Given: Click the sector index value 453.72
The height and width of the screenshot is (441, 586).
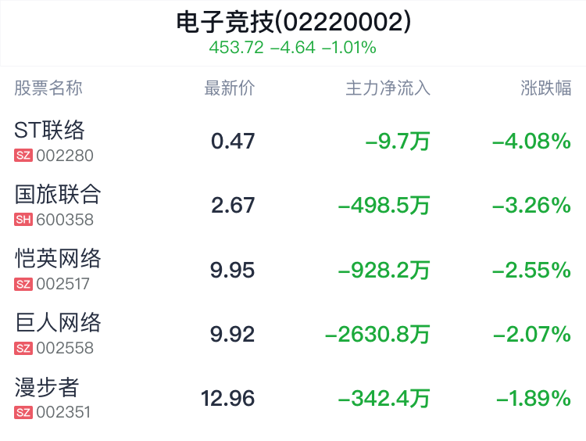Looking at the screenshot, I should click(236, 48).
